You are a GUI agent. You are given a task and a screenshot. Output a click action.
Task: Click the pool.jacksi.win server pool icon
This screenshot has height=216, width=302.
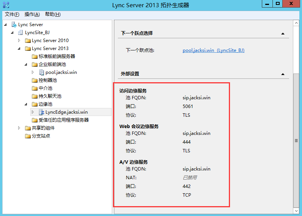41,72
